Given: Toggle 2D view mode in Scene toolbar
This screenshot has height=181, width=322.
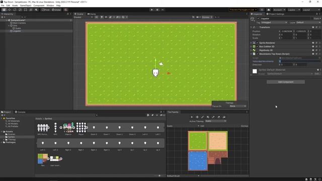Looking at the screenshot, I should tap(96, 17).
